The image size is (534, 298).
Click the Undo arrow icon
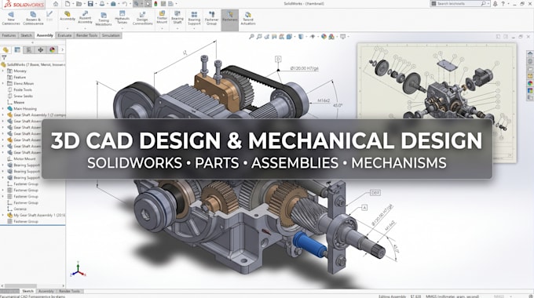pyautogui.click(x=125, y=4)
